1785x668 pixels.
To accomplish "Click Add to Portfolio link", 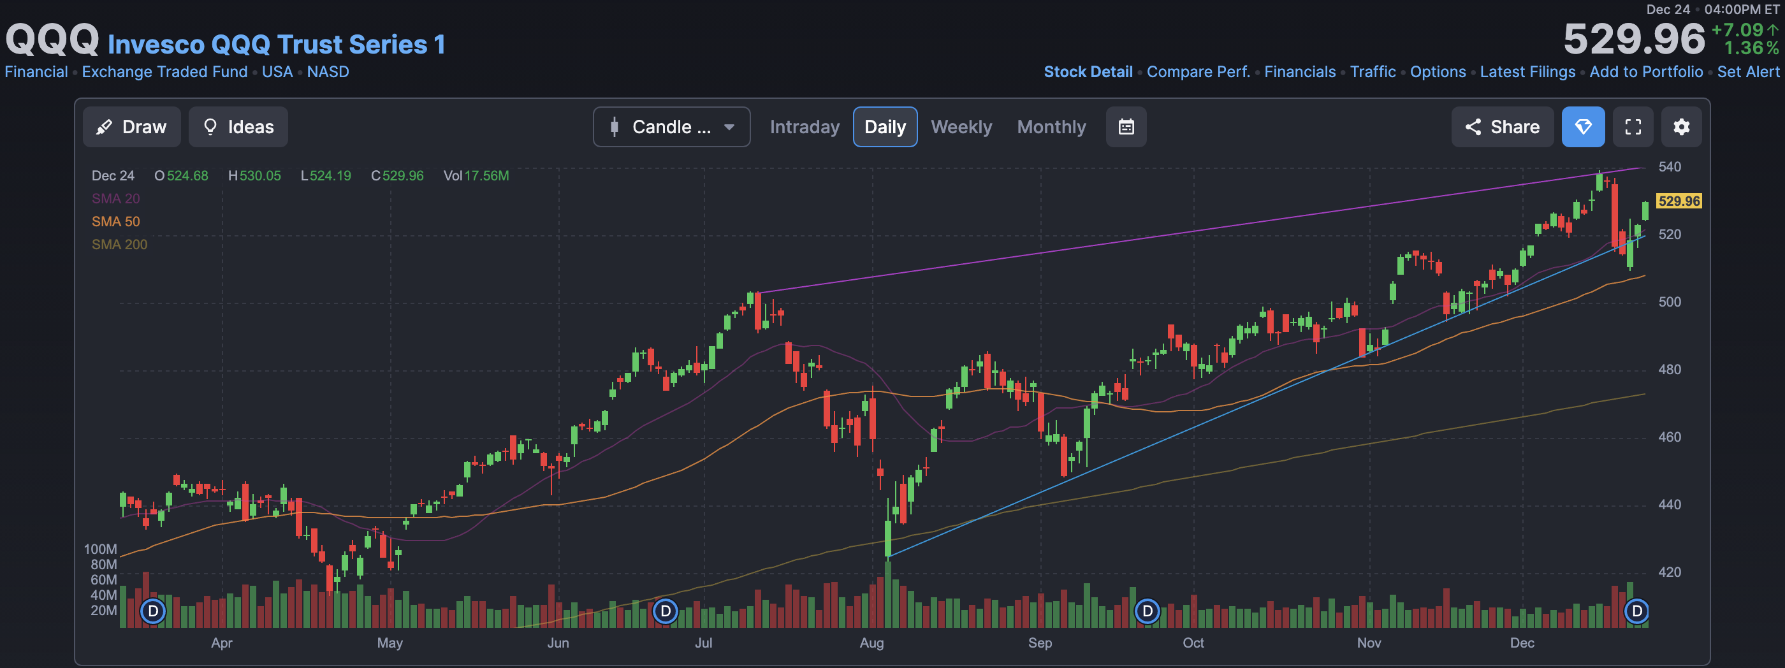I will coord(1646,72).
